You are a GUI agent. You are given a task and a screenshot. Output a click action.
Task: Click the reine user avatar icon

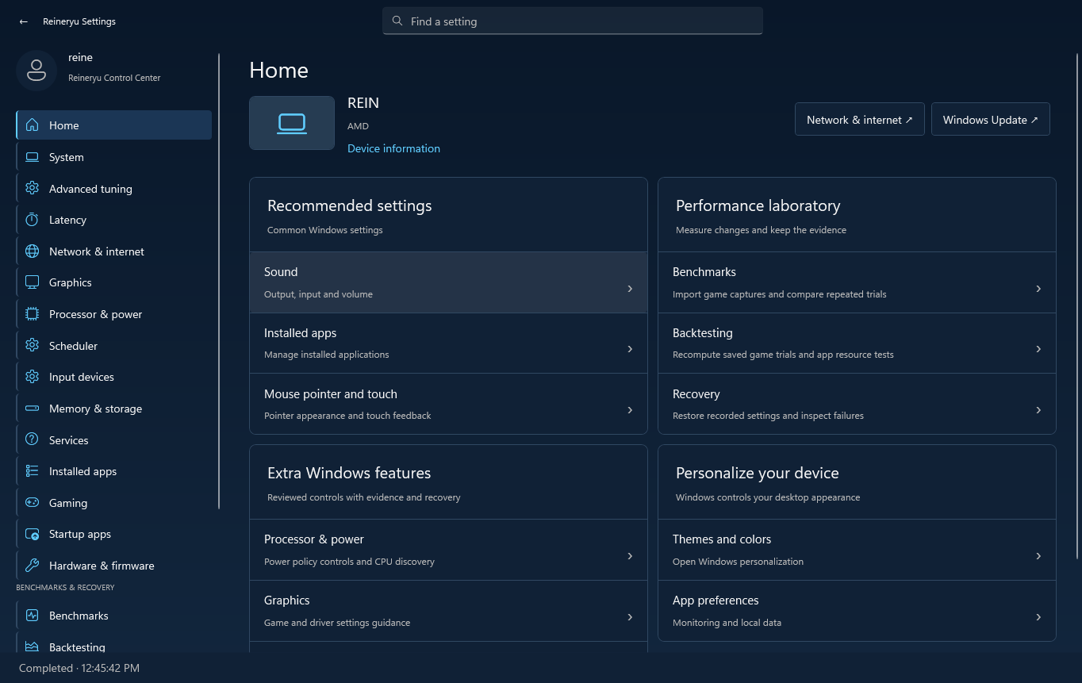pyautogui.click(x=36, y=70)
